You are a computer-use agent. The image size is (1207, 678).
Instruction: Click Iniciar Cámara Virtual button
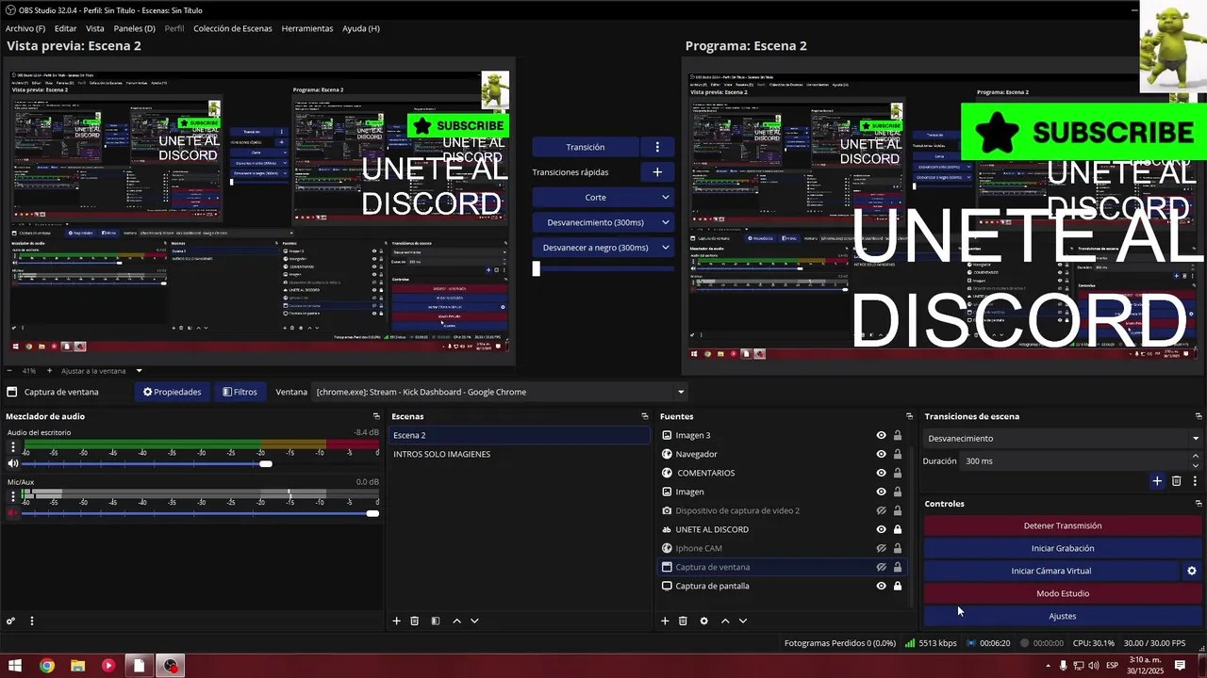1050,571
